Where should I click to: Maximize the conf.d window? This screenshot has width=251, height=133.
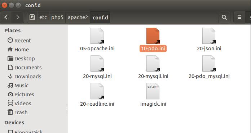coord(18,5)
